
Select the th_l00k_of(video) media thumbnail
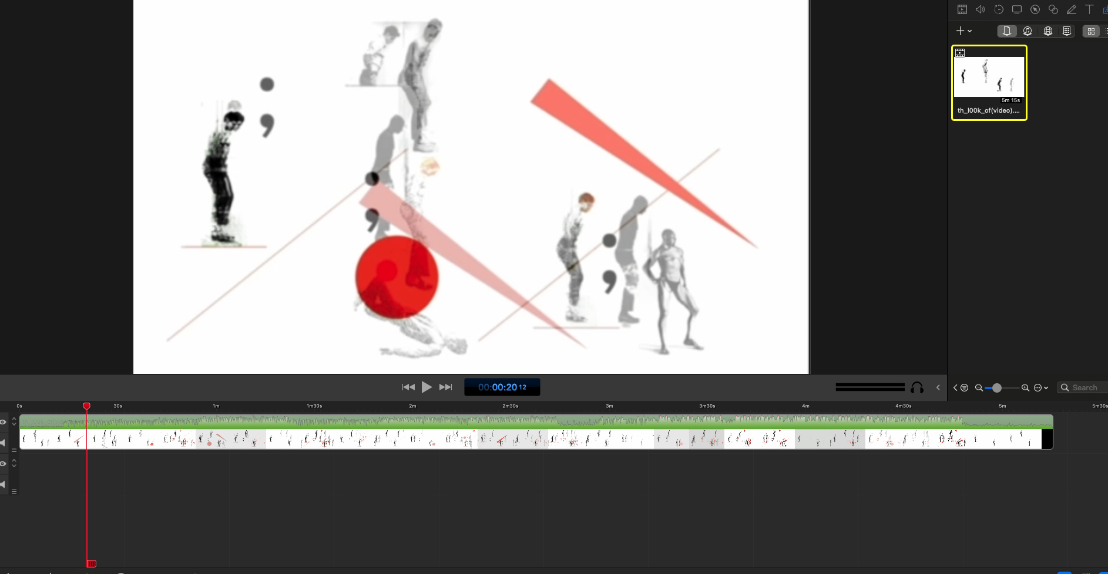[x=989, y=77]
